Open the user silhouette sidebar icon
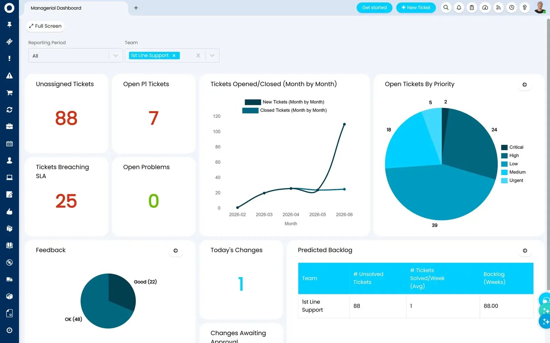This screenshot has width=550, height=343. (9, 161)
